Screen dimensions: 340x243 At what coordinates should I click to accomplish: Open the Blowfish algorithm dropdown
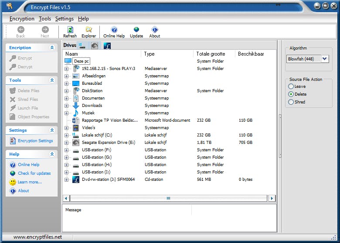tap(325, 59)
